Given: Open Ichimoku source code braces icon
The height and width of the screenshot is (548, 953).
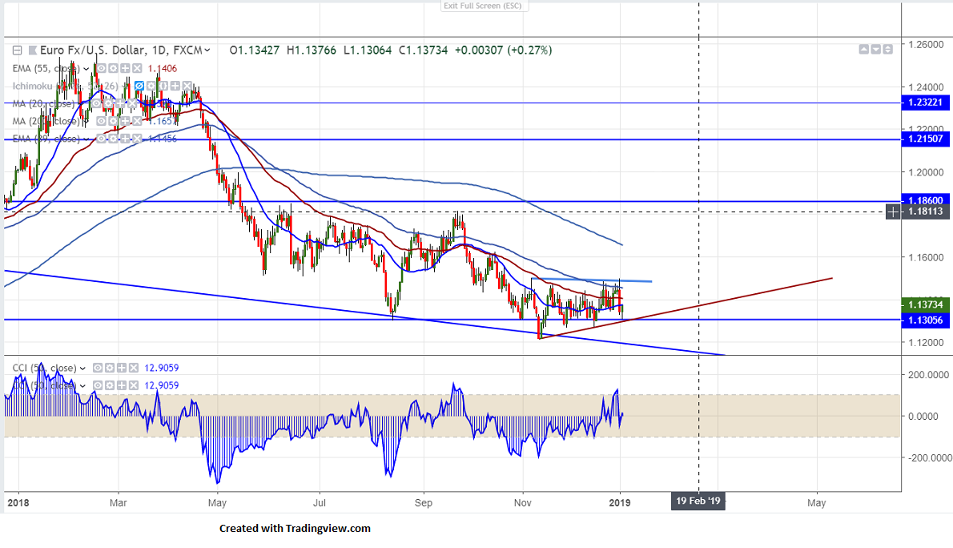Looking at the screenshot, I should (163, 86).
